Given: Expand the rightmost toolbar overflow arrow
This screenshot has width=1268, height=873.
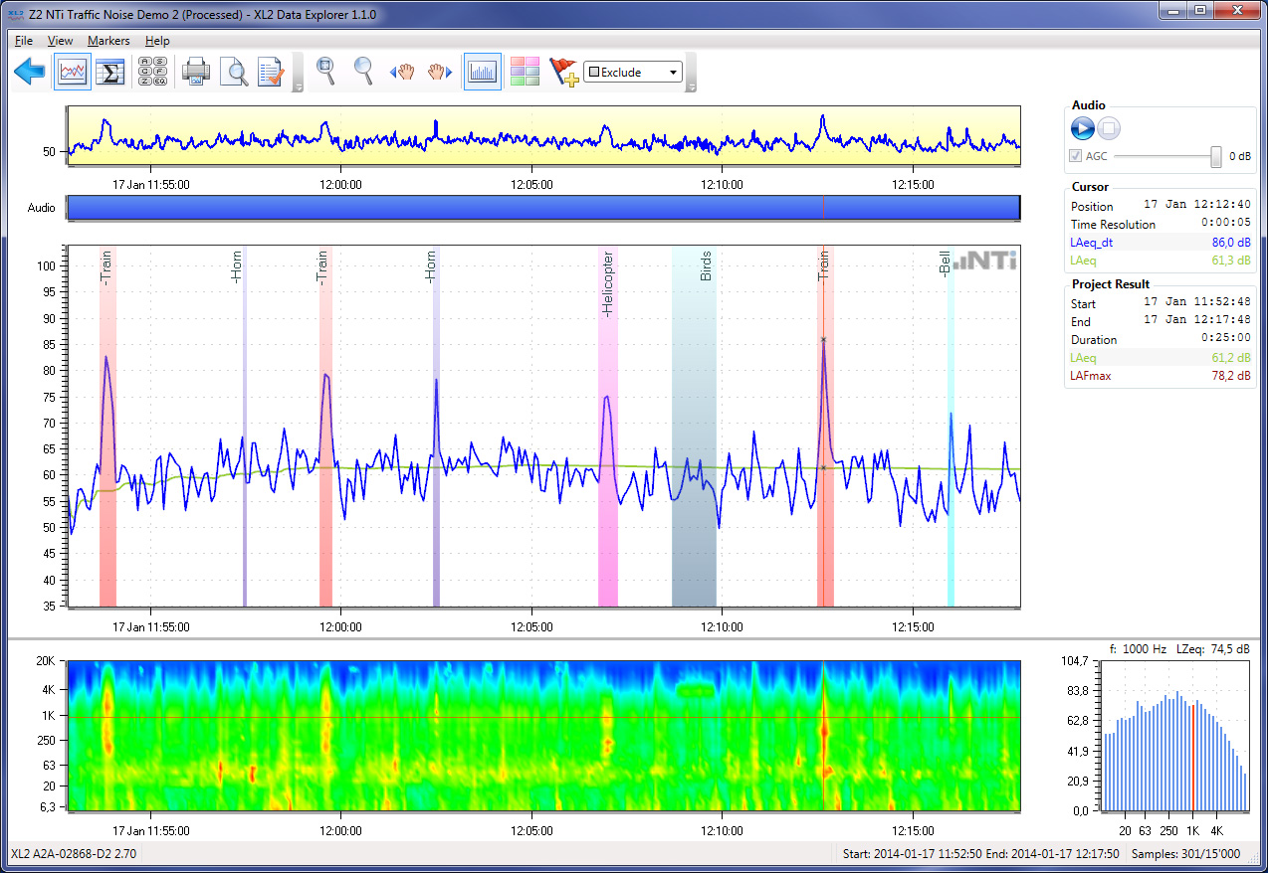Looking at the screenshot, I should pos(692,87).
